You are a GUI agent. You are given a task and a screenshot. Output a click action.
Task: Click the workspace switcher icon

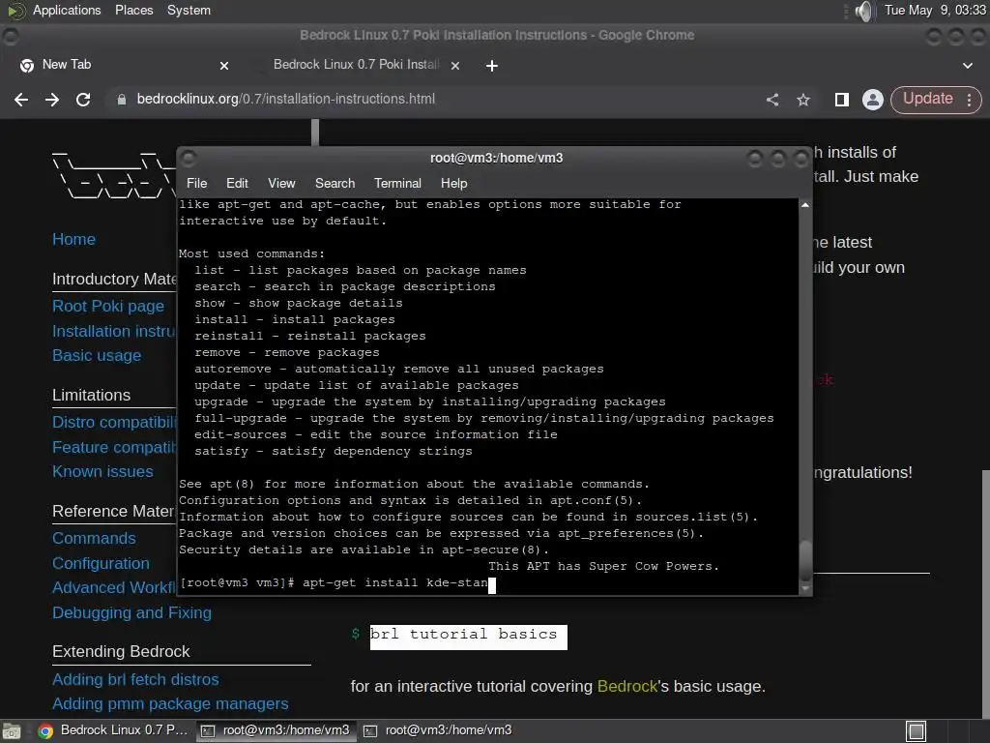(x=916, y=731)
